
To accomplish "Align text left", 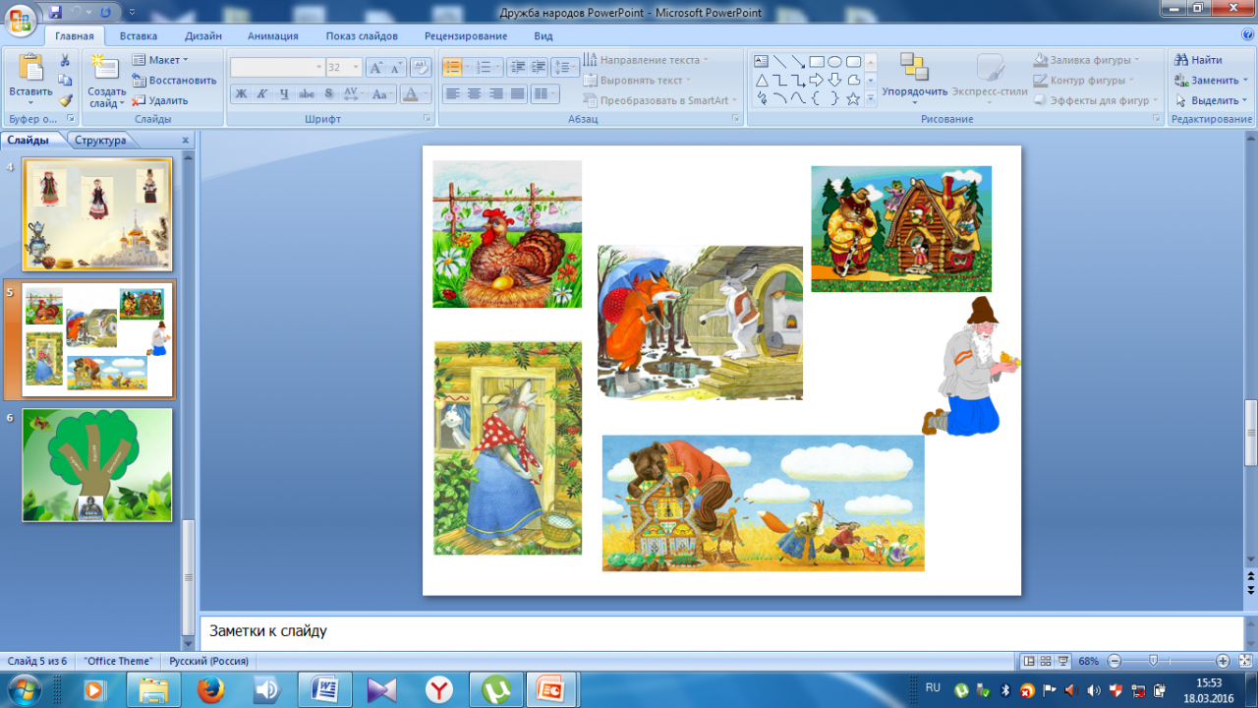I will coord(452,94).
